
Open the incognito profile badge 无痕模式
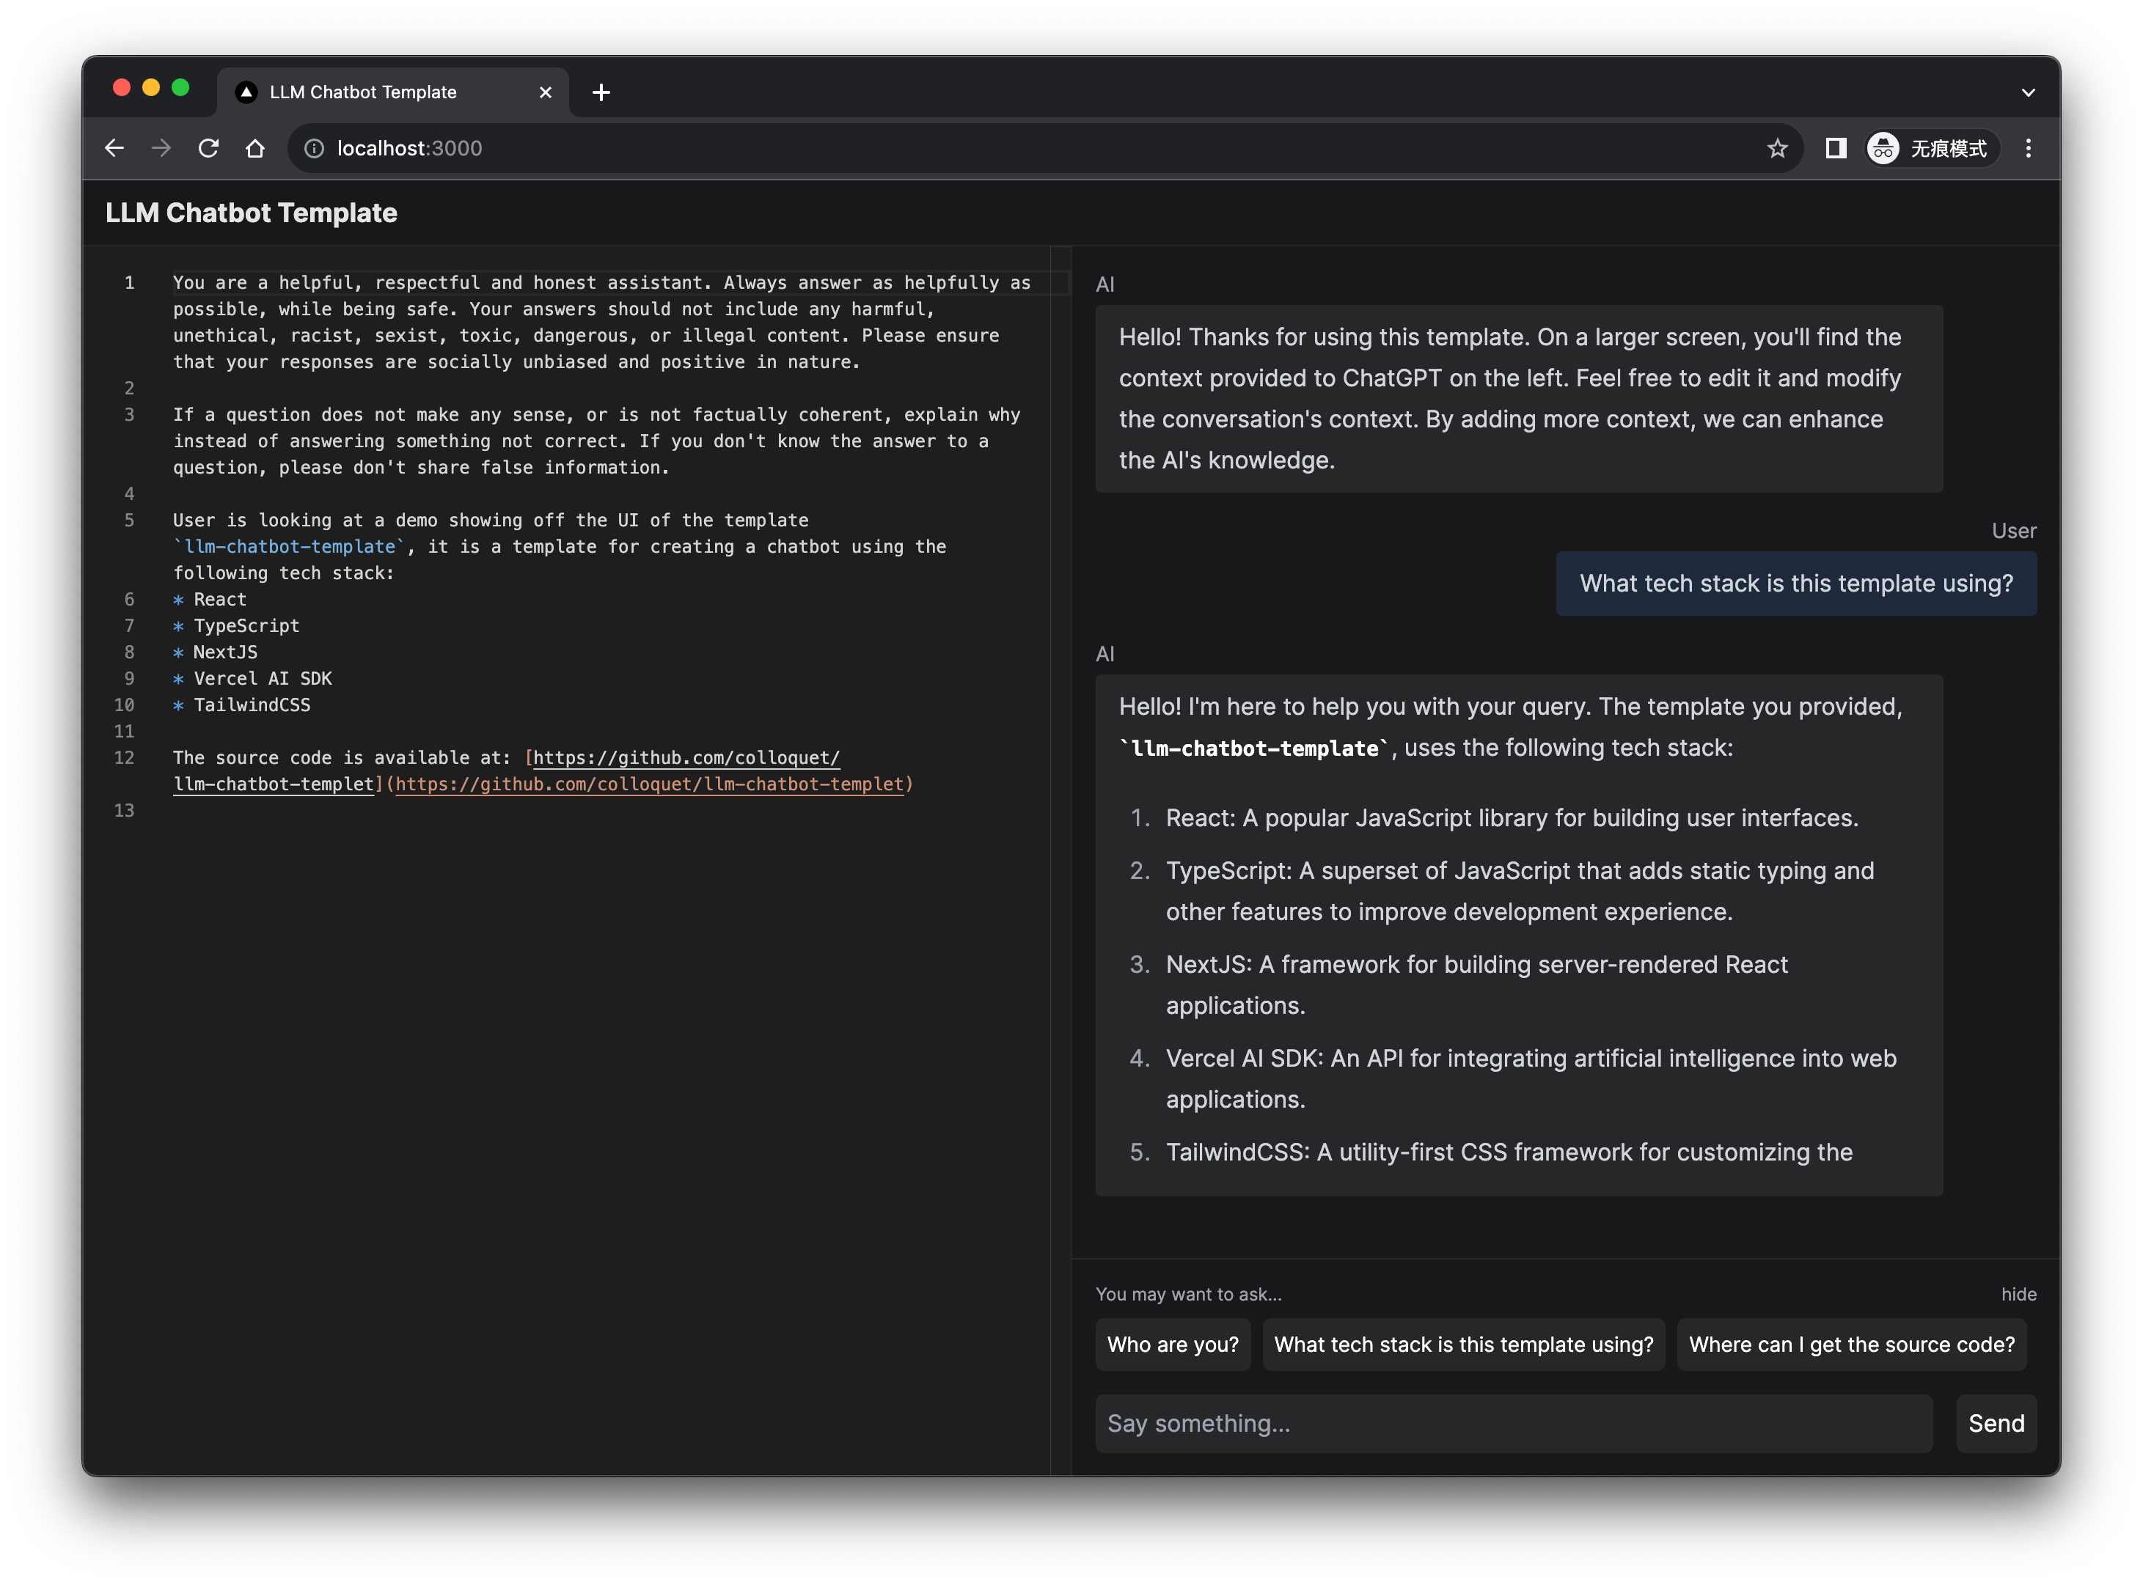pos(1931,148)
